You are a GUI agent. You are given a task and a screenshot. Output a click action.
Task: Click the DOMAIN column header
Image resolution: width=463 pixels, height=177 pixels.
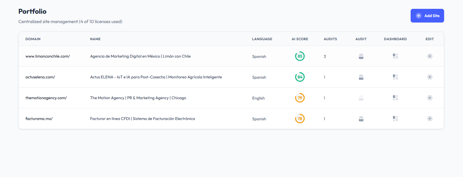[33, 39]
